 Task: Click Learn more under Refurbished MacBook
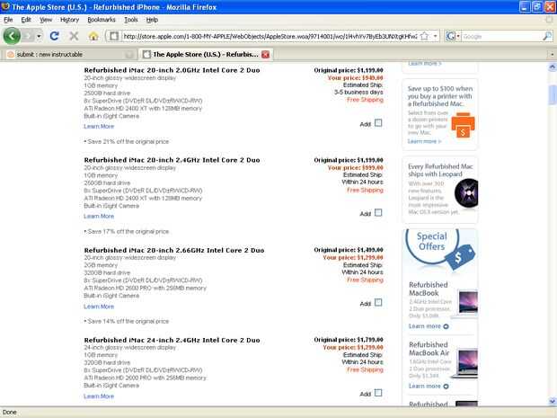pyautogui.click(x=429, y=326)
